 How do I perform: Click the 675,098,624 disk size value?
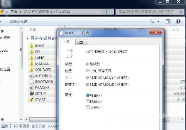click(x=107, y=85)
